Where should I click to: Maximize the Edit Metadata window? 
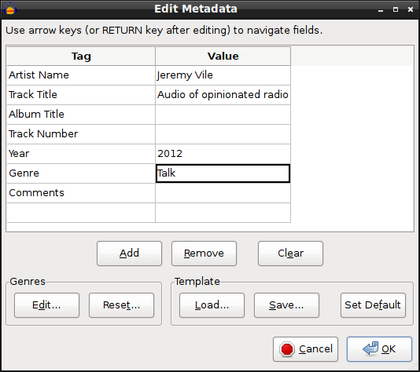point(396,9)
